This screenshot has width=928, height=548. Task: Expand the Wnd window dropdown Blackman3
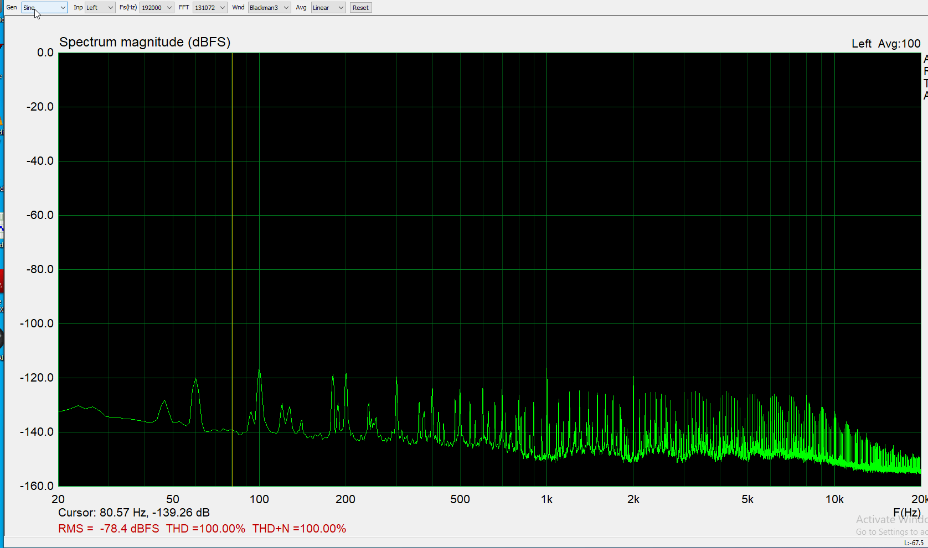269,8
